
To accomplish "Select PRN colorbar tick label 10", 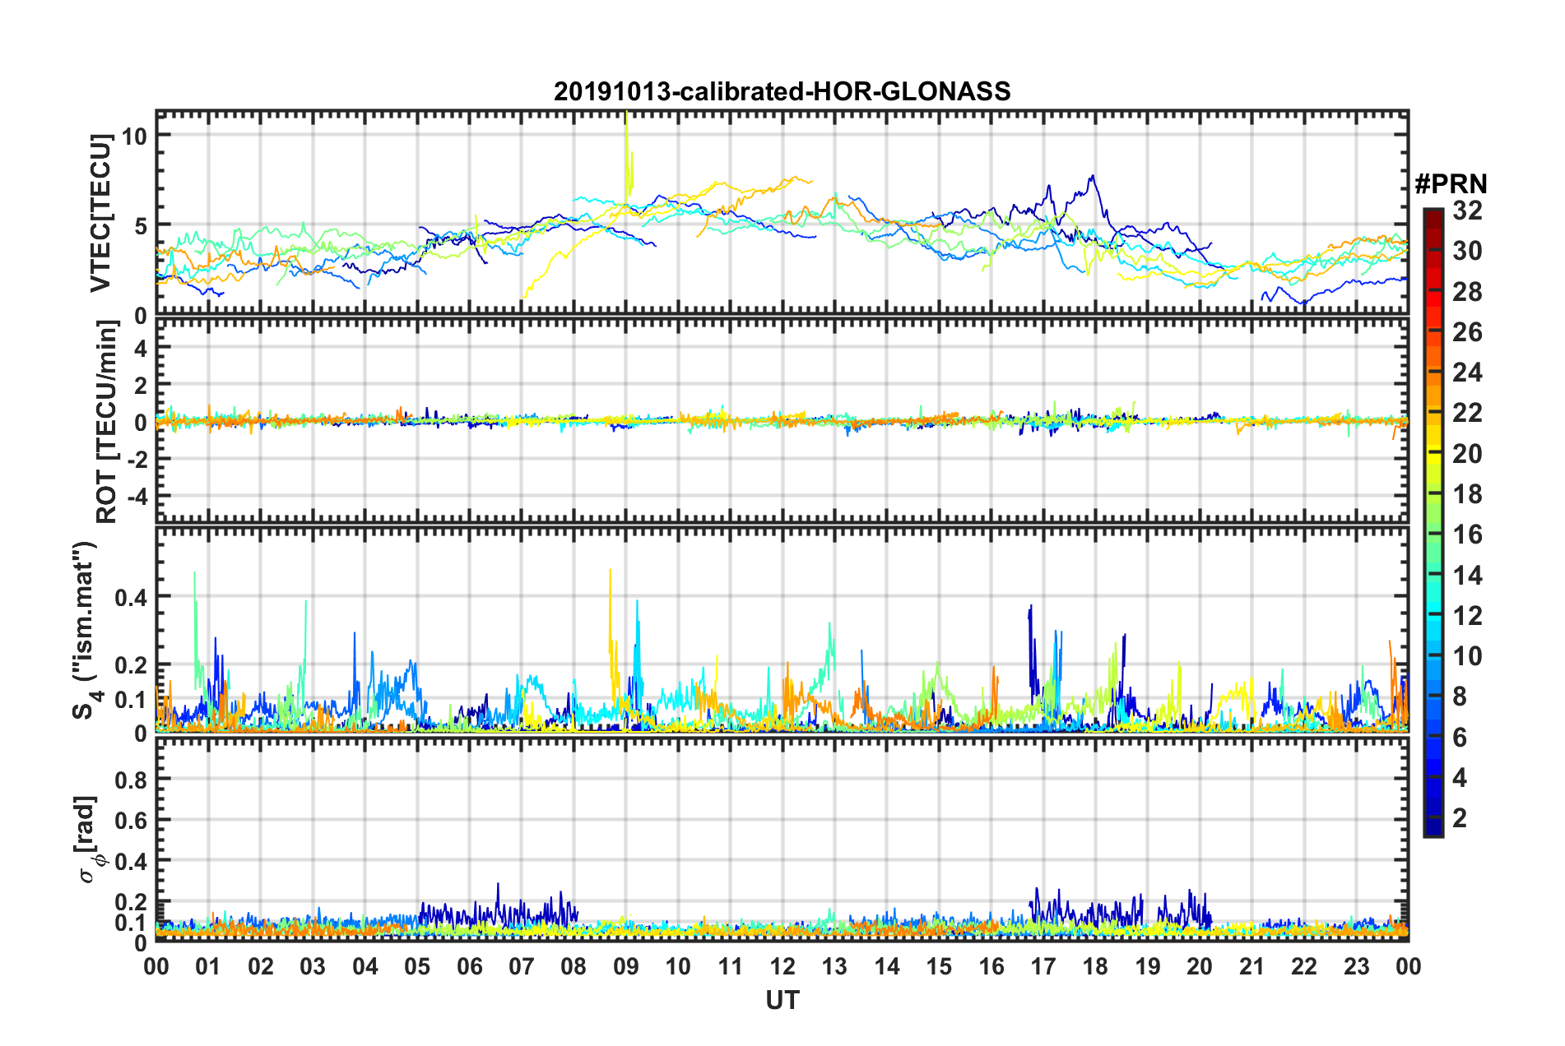I will coord(1467,656).
